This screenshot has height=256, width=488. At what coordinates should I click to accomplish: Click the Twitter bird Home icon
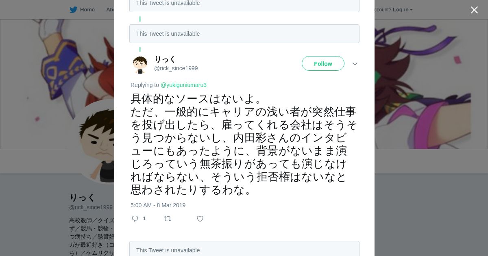73,10
